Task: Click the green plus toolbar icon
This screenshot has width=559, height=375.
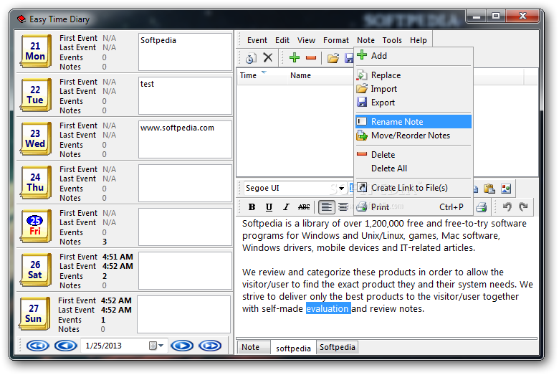Action: click(x=295, y=57)
